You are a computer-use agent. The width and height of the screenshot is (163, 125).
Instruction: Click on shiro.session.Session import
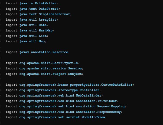click(51, 68)
